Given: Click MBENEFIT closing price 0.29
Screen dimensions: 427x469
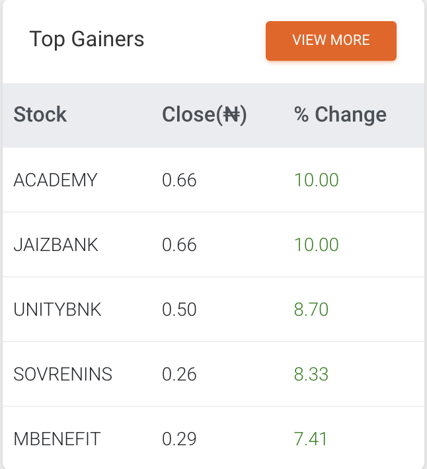Looking at the screenshot, I should point(179,439).
